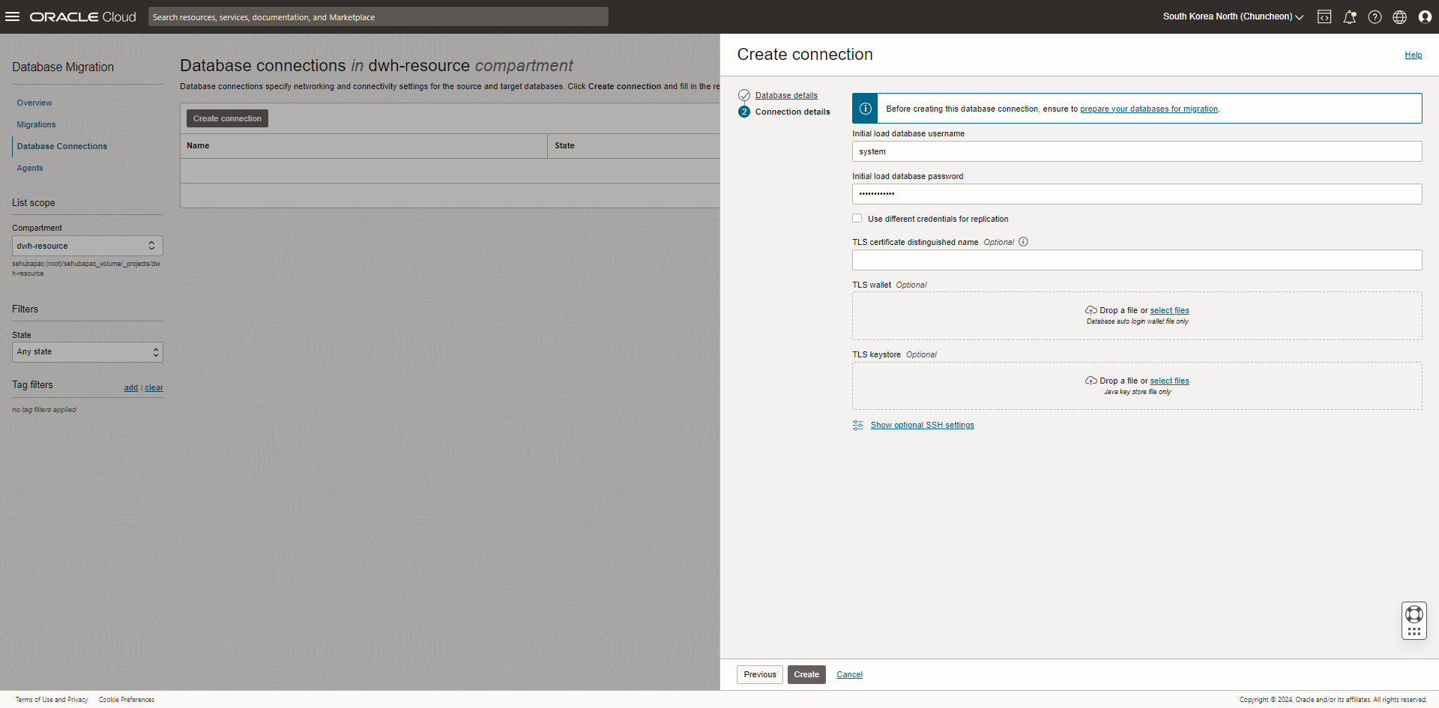The image size is (1439, 708).
Task: Click the Oracle Cloud logo
Action: (x=82, y=16)
